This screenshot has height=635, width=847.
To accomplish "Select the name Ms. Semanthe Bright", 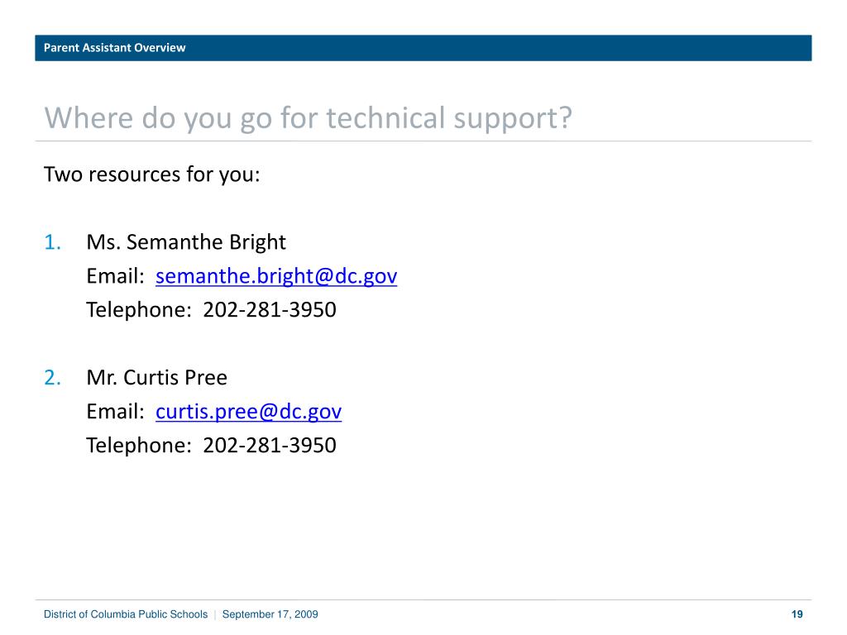I will pyautogui.click(x=186, y=242).
